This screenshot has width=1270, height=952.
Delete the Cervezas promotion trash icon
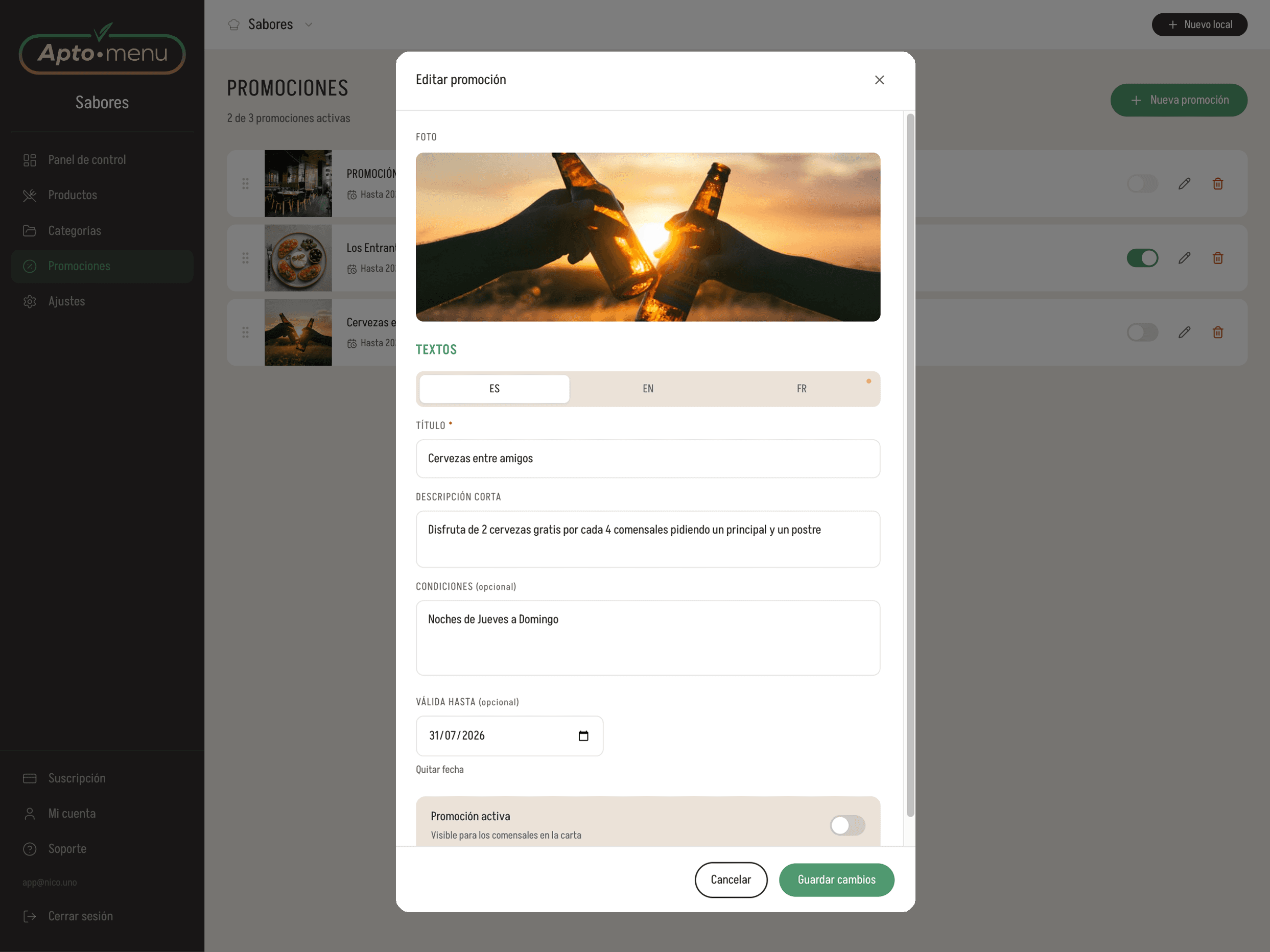1218,332
